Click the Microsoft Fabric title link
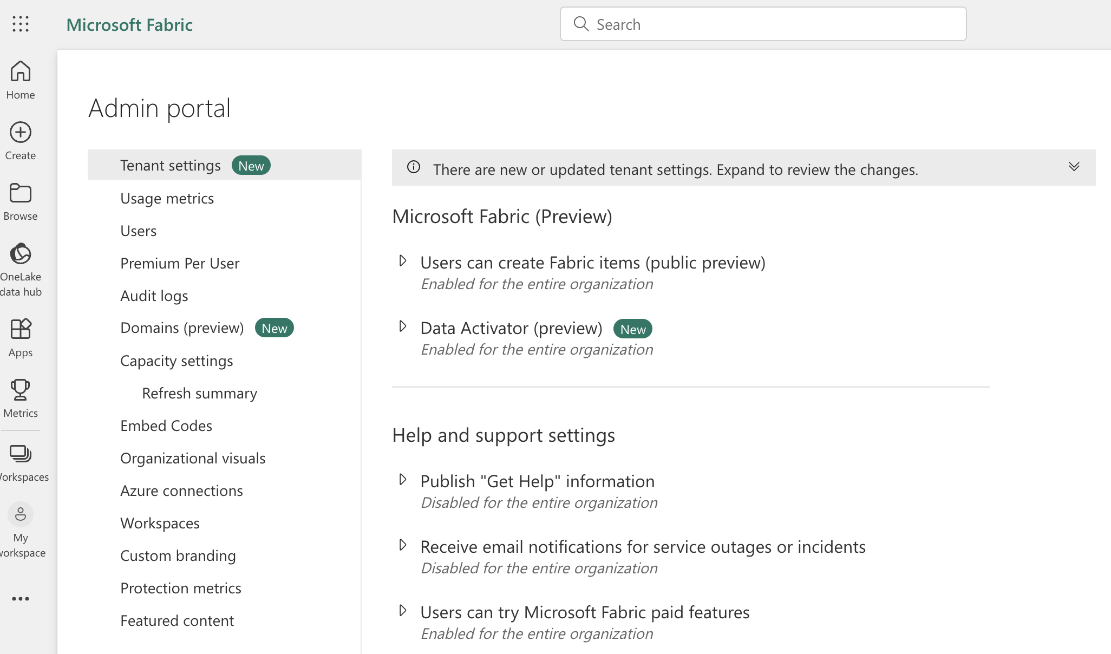Screen dimensions: 1111x654 129,24
